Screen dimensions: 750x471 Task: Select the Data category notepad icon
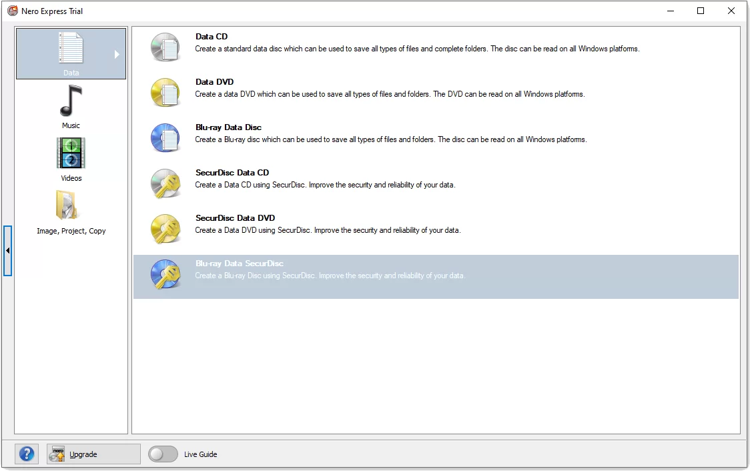coord(71,48)
